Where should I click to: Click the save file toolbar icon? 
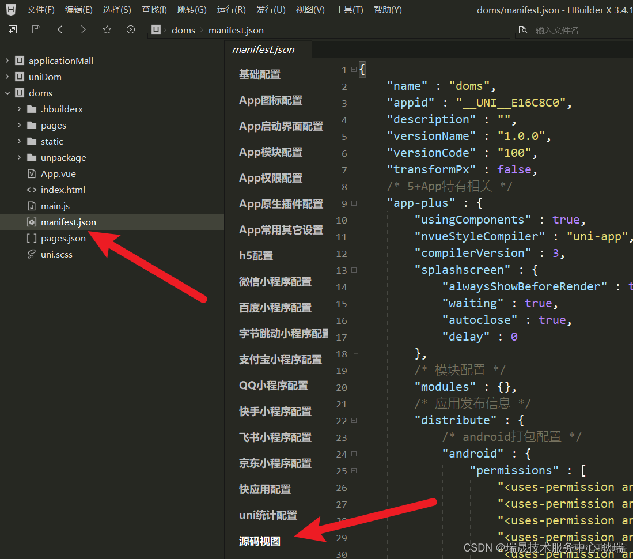[36, 29]
